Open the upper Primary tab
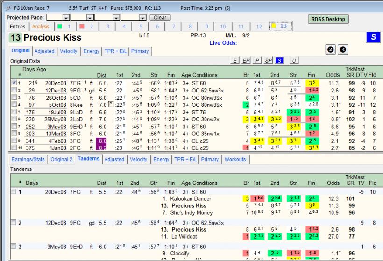 (140, 51)
